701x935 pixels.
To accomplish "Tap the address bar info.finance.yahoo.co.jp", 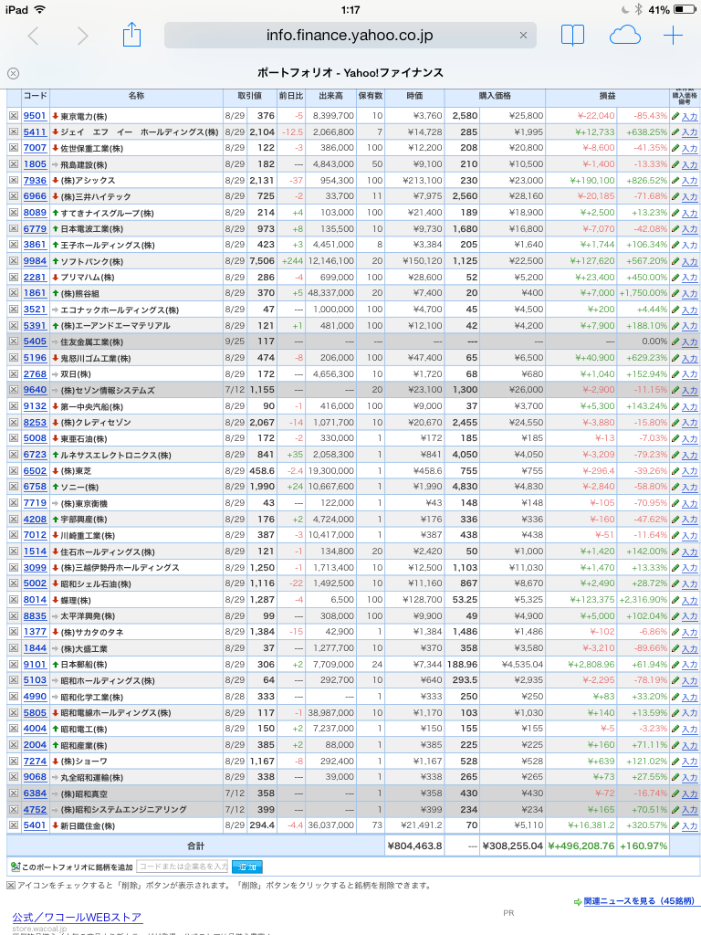I will (350, 36).
